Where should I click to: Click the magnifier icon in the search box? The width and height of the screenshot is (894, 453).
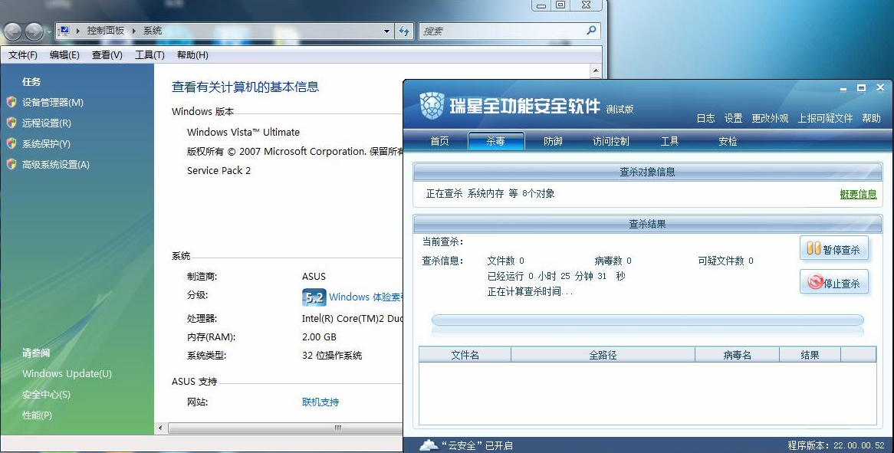point(591,31)
